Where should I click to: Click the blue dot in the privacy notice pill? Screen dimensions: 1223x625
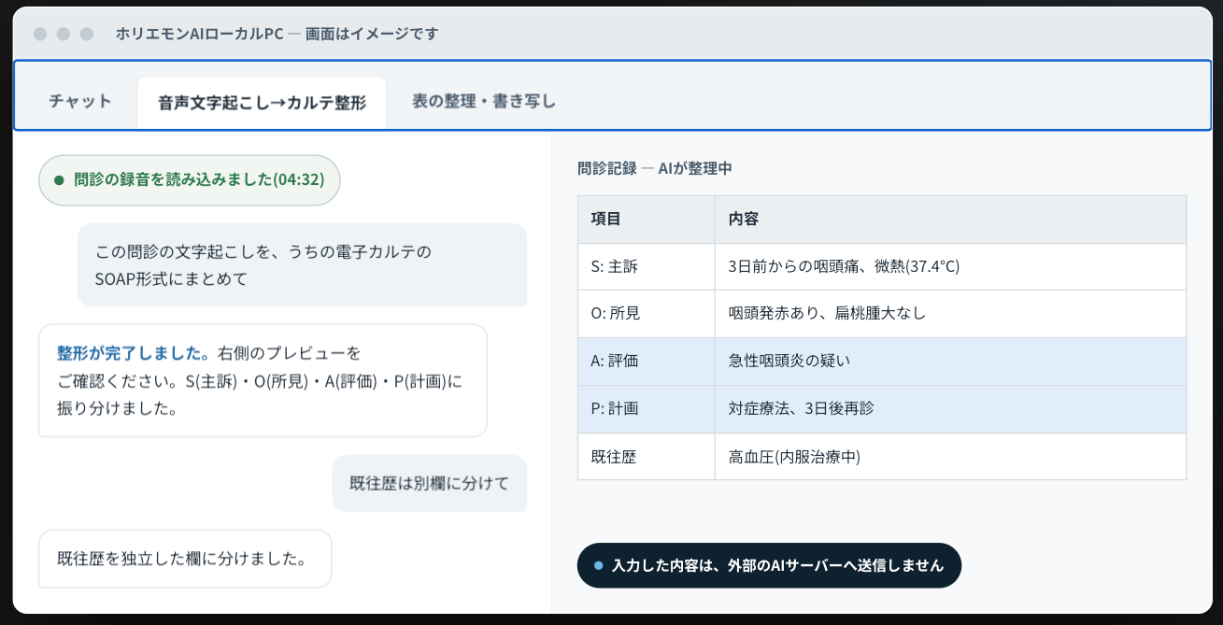click(x=598, y=565)
